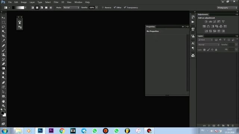
Task: Add a Levels adjustment
Action: coord(211,22)
